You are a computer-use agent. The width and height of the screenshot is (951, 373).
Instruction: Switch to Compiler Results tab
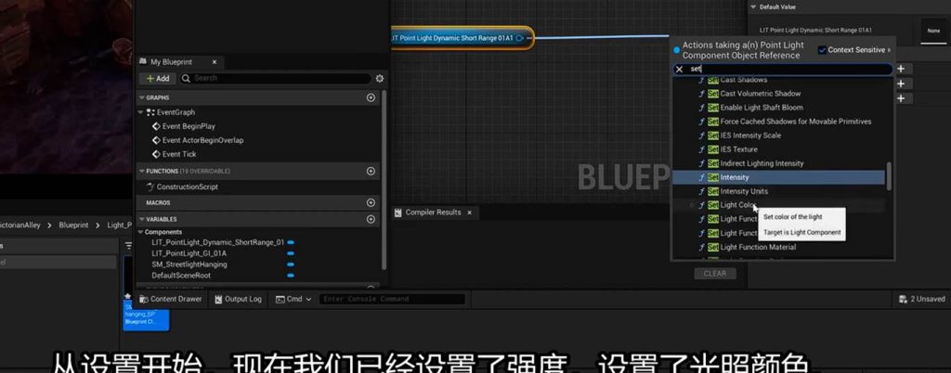coord(432,212)
